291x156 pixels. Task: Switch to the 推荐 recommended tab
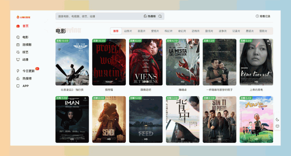coord(116,31)
